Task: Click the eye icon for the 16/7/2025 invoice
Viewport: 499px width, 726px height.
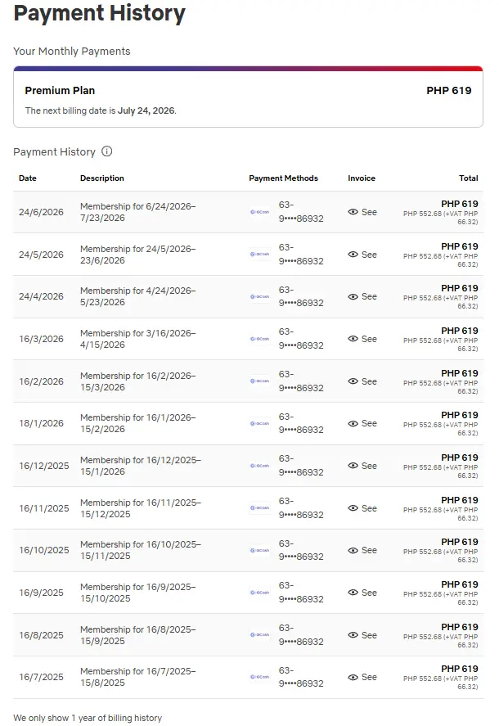Action: 353,678
